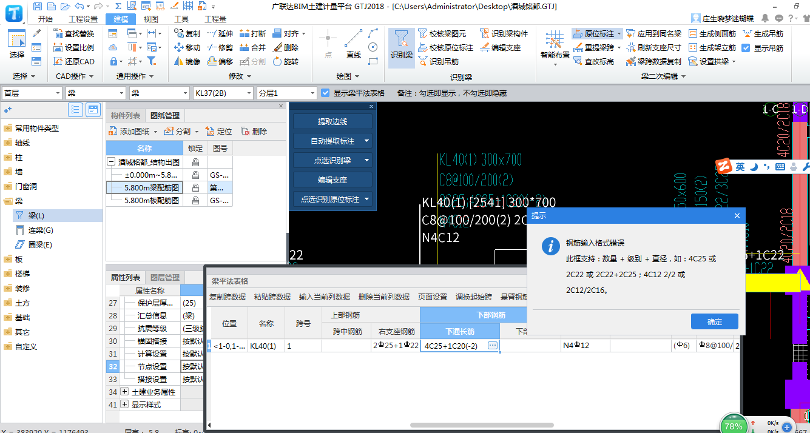Click 添加图纸 in drawing management
Screen dimensions: 810x433
coord(134,131)
